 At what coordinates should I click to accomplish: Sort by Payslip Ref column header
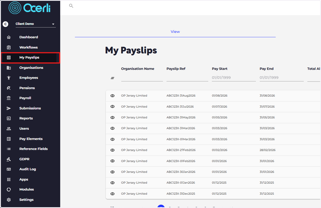pyautogui.click(x=176, y=69)
